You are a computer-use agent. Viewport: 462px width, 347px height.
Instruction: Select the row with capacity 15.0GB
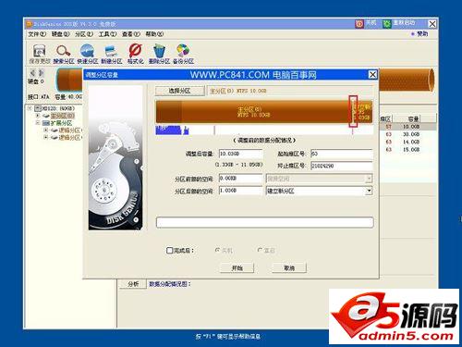pos(407,150)
